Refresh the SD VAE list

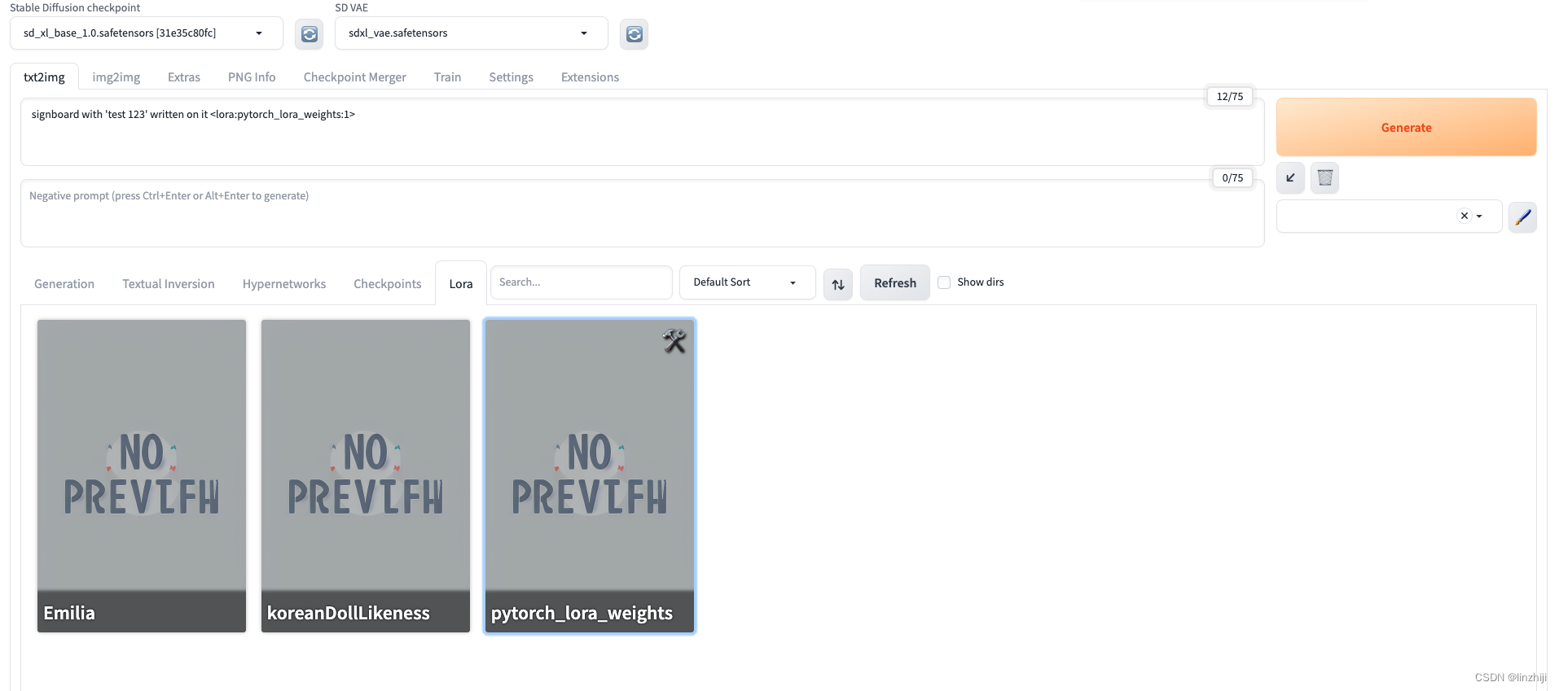coord(634,34)
